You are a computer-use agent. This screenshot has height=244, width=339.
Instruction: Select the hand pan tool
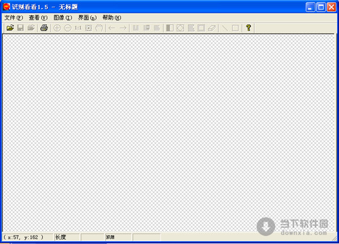99,28
